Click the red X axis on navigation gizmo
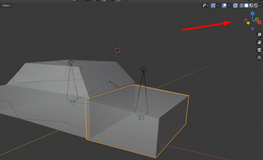The image size is (263, 160). 259,22
